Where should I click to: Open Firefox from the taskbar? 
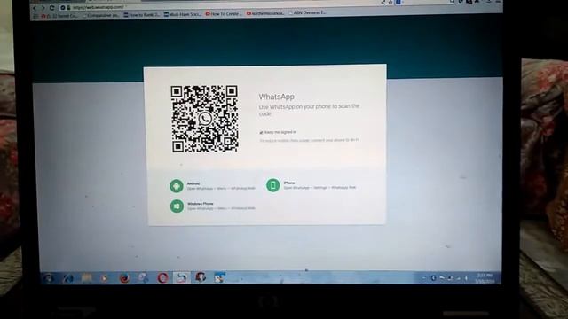click(x=124, y=278)
